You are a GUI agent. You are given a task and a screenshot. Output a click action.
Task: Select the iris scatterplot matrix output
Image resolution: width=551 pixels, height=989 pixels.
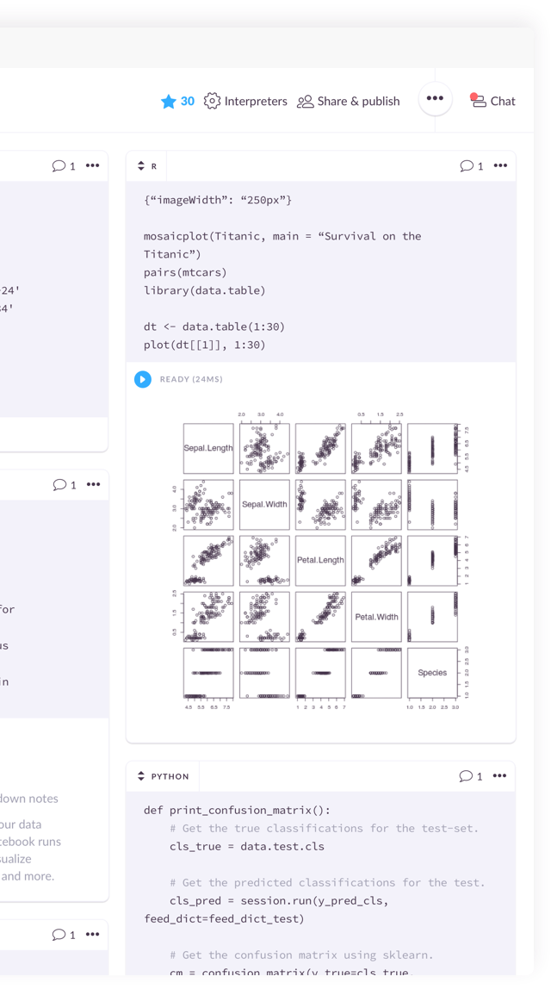[321, 560]
